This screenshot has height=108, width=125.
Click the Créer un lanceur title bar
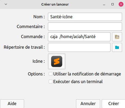[55, 4]
